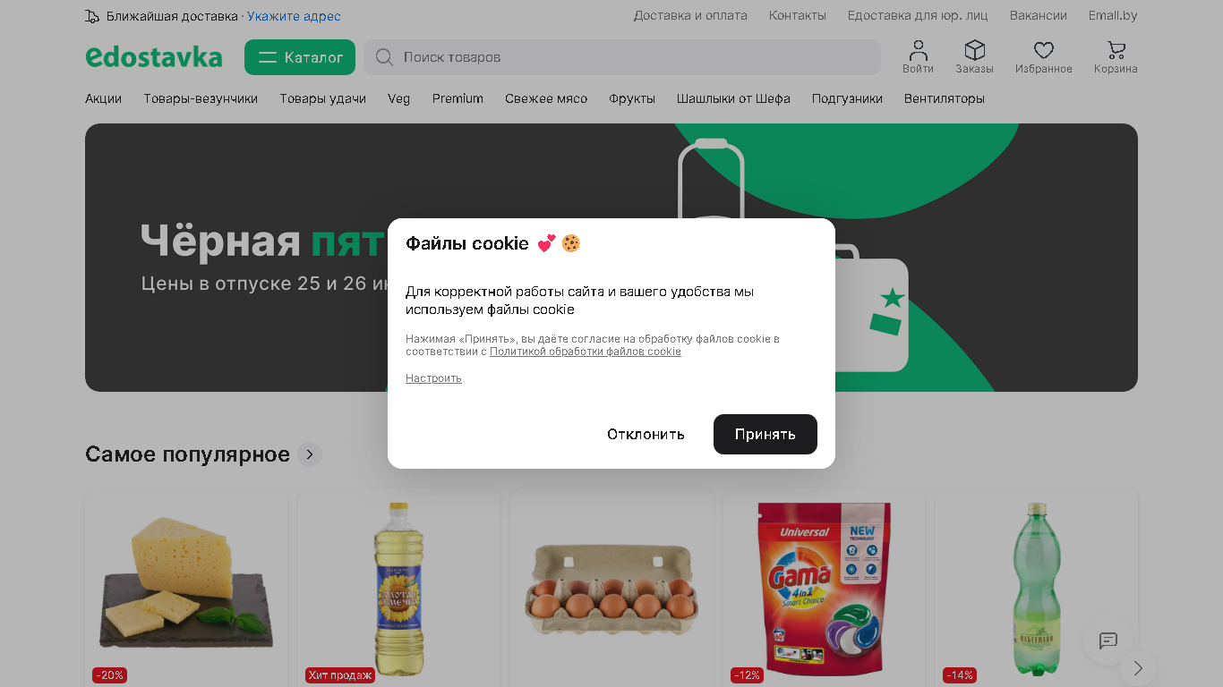Viewport: 1223px width, 687px height.
Task: Click the search magnifier icon
Action: coord(384,57)
